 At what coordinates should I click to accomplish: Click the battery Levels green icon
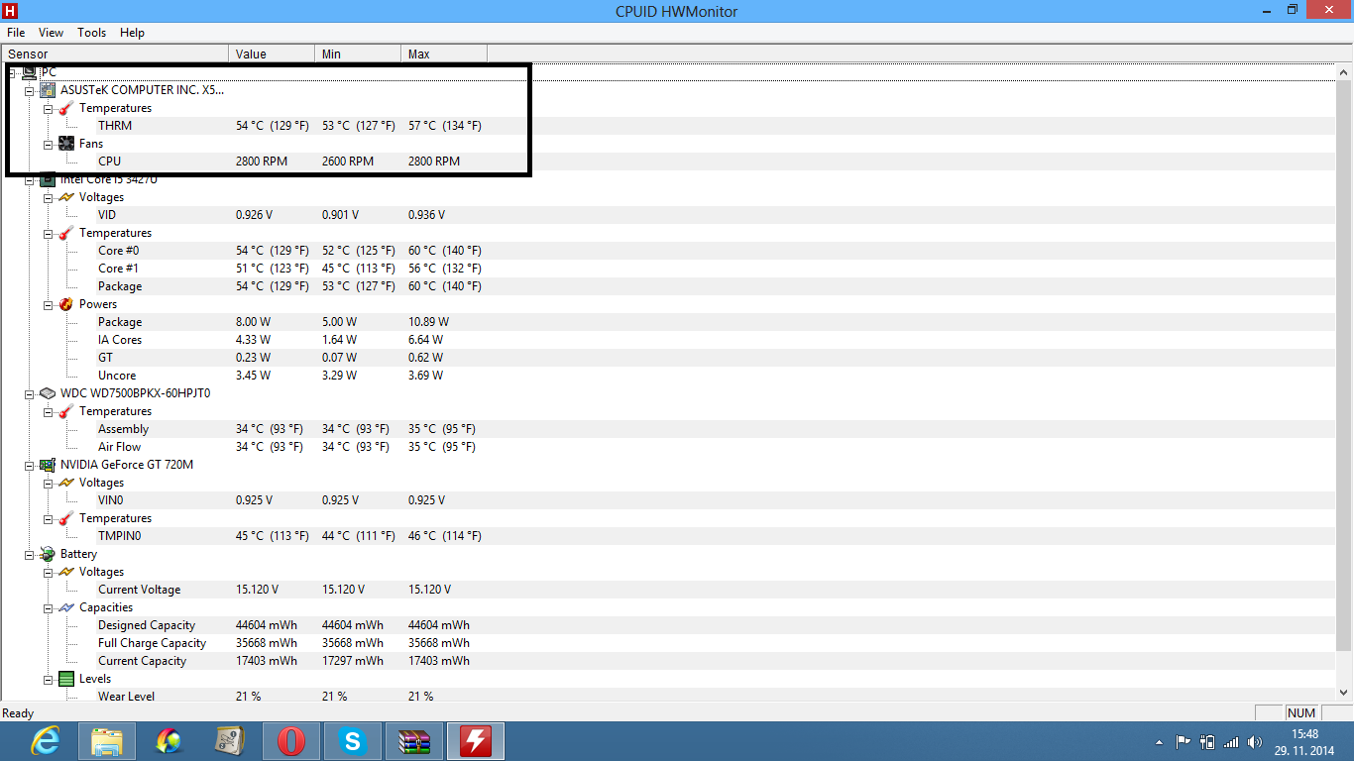click(66, 679)
